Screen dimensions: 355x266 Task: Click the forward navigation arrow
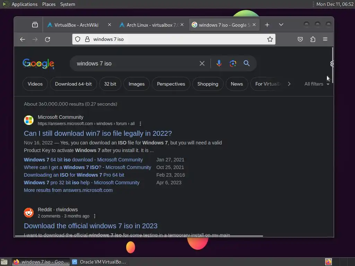point(35,39)
